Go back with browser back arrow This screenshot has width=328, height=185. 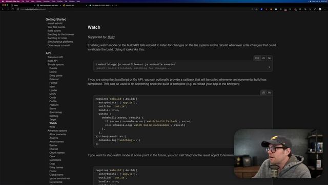(3, 9)
